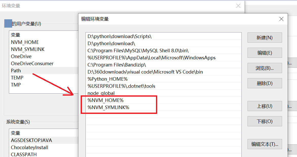Select the node_global path entry
The image size is (297, 157).
[x=163, y=93]
